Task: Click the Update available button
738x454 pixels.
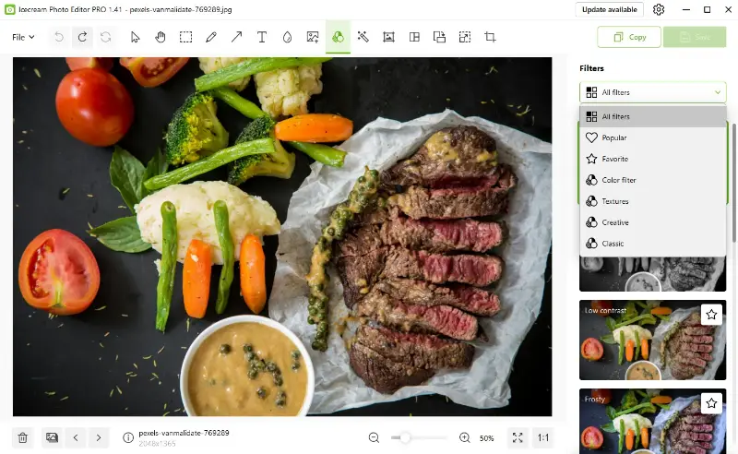Action: tap(609, 9)
